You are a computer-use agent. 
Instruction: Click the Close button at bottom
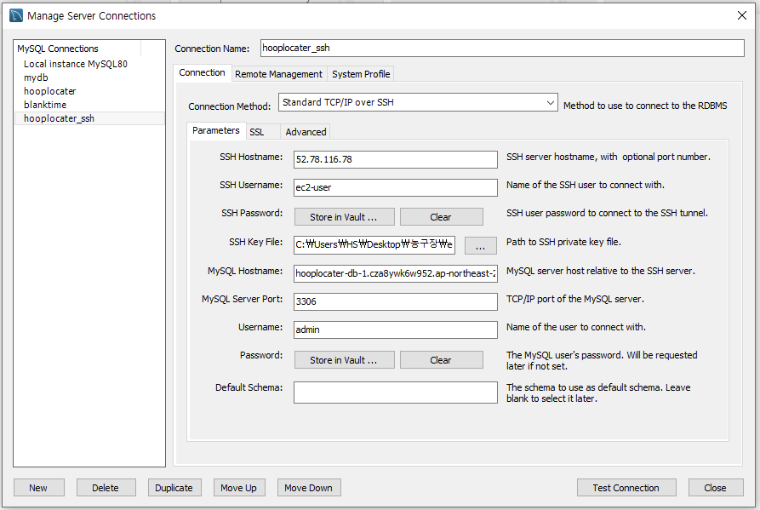coord(716,488)
